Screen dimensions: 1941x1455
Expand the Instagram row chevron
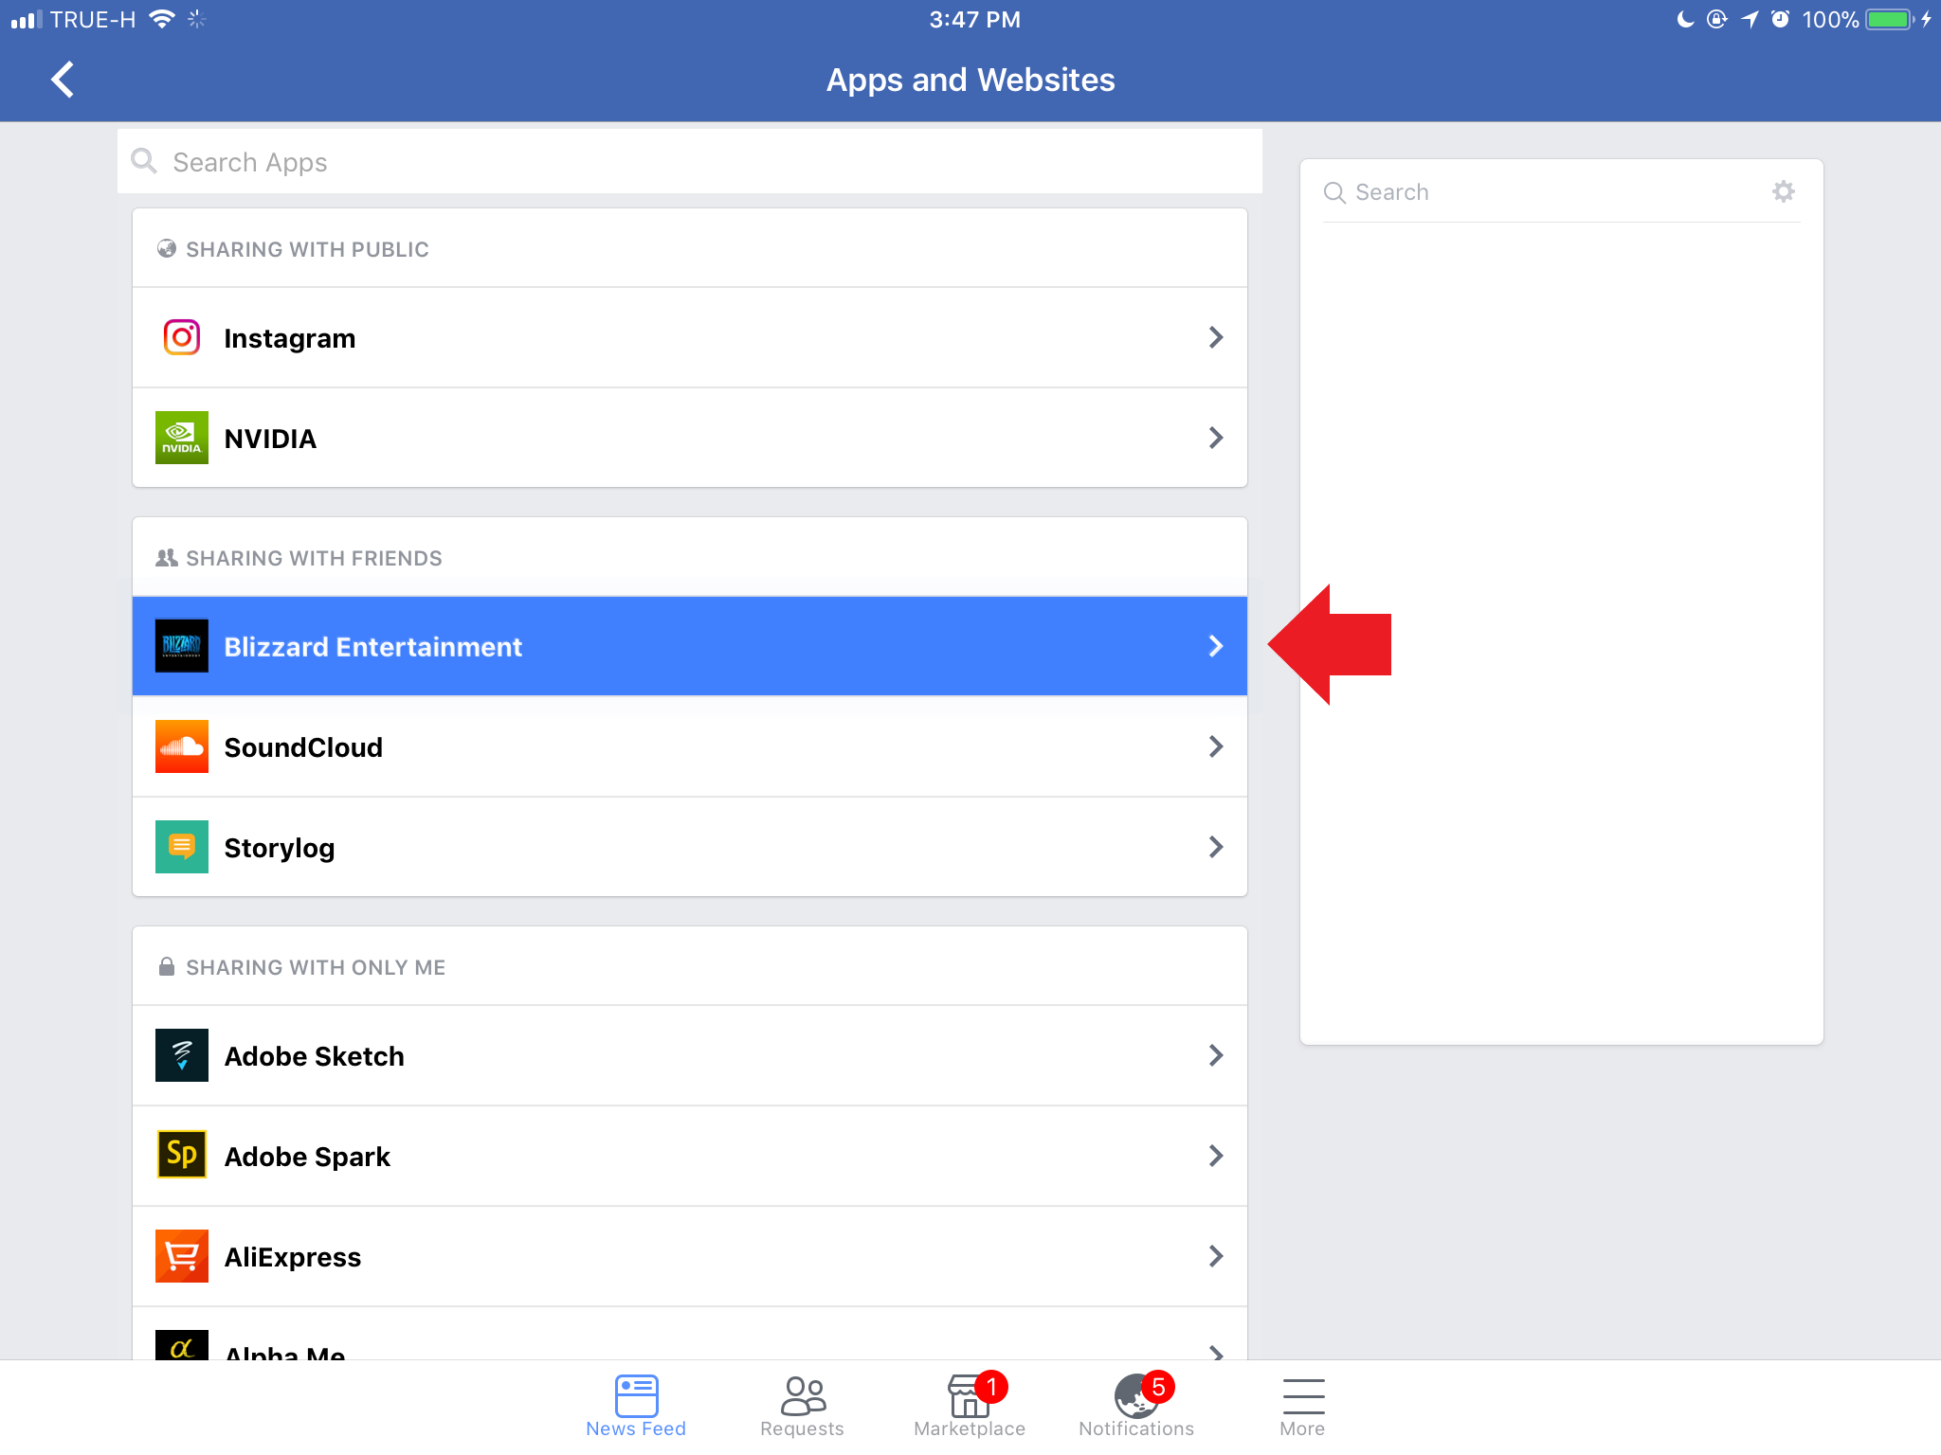point(1215,337)
